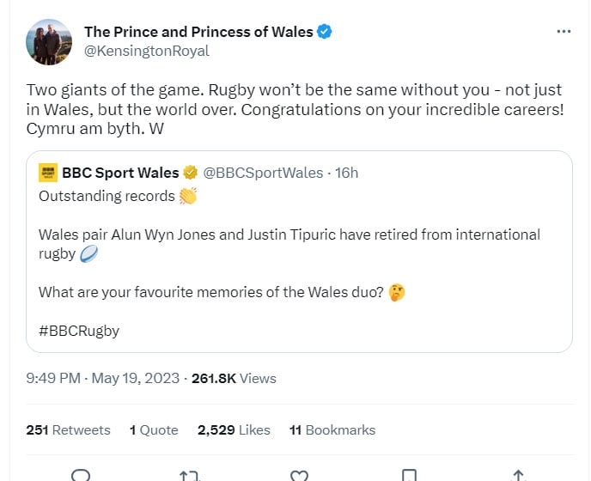The width and height of the screenshot is (591, 481).
Task: Open the BBC Sport Wales quoted account name
Action: (x=120, y=173)
